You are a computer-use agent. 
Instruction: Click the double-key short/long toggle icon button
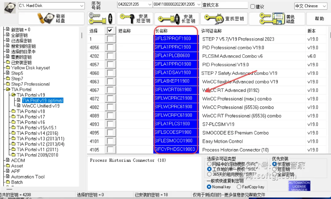point(101,18)
